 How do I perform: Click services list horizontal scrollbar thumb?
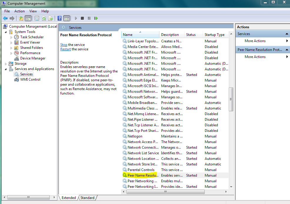pos(166,192)
